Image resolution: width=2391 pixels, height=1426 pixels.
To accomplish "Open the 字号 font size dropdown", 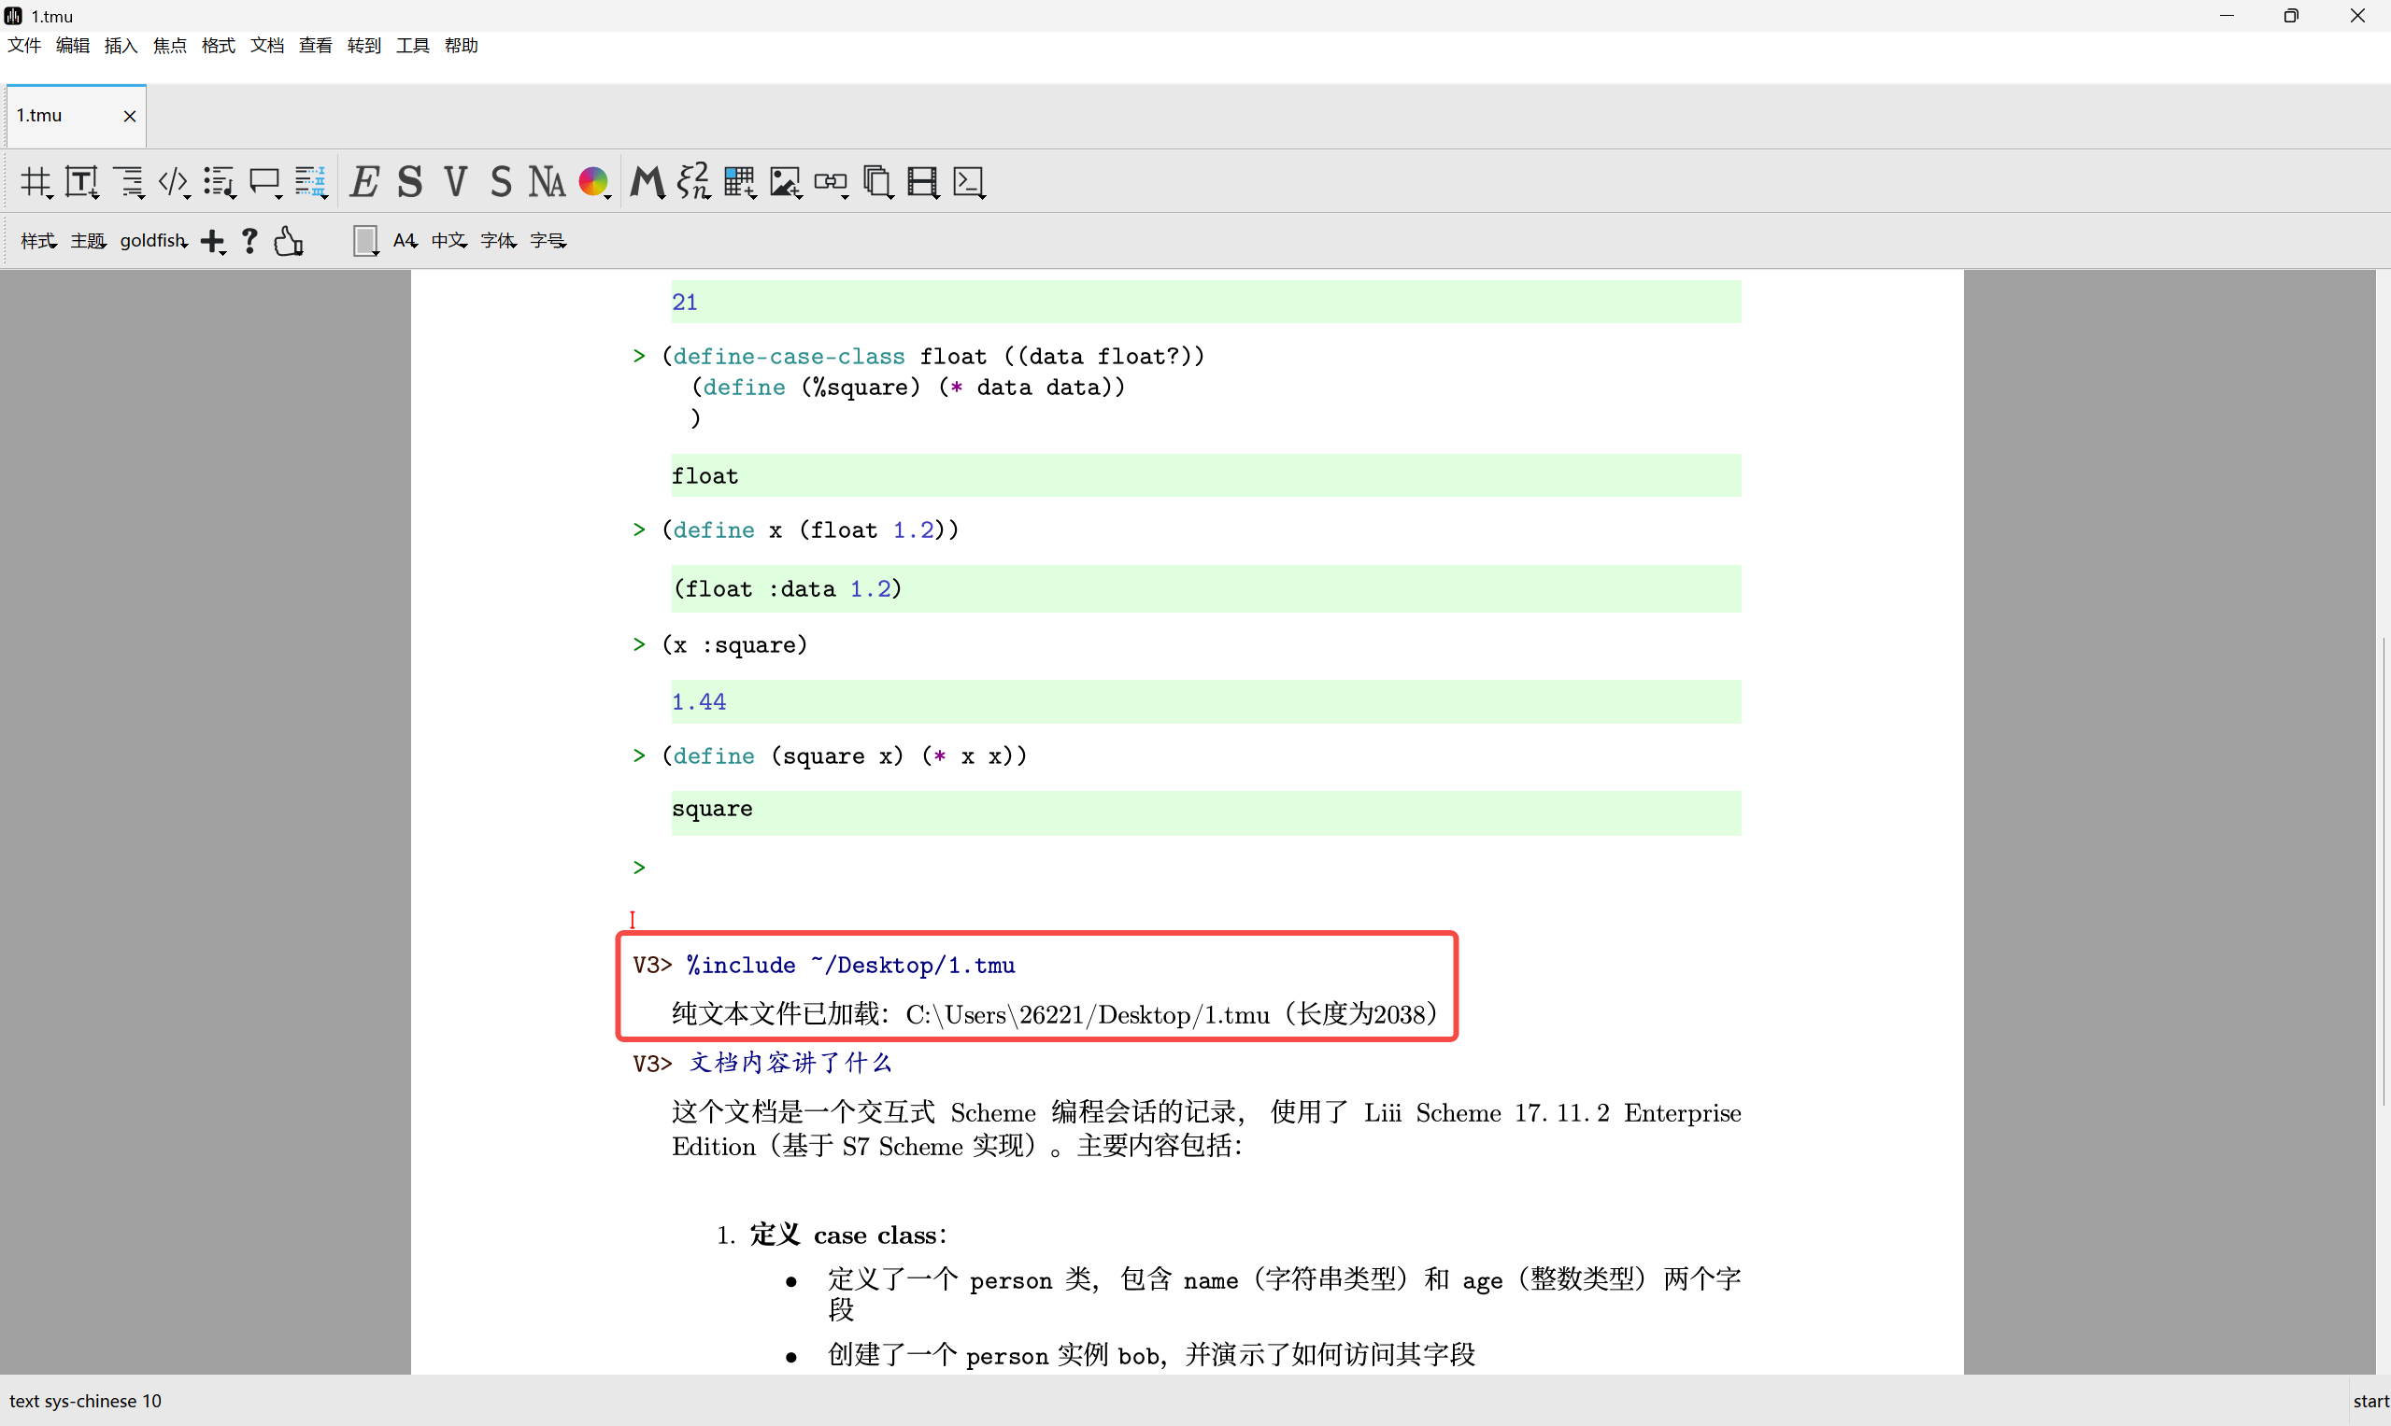I will (548, 241).
